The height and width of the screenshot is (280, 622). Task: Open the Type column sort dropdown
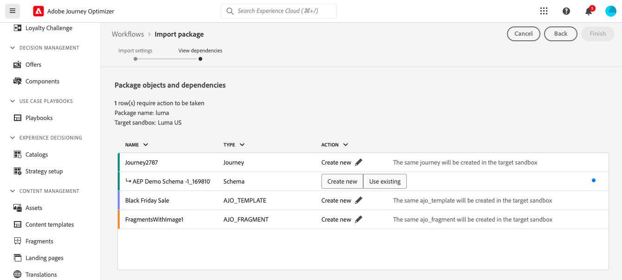click(242, 145)
